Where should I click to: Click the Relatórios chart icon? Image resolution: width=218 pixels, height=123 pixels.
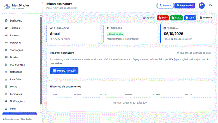pos(6,79)
